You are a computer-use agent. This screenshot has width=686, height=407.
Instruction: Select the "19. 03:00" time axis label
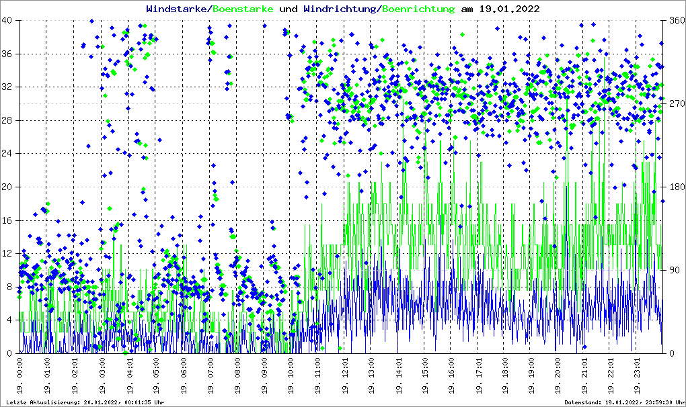point(102,377)
